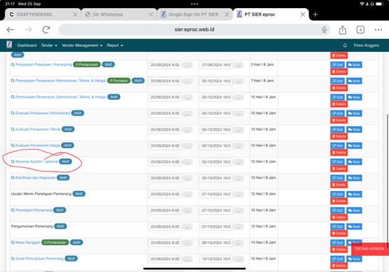This screenshot has height=272, width=389.
Task: Switch to the WhatsApp tab
Action: pos(113,14)
